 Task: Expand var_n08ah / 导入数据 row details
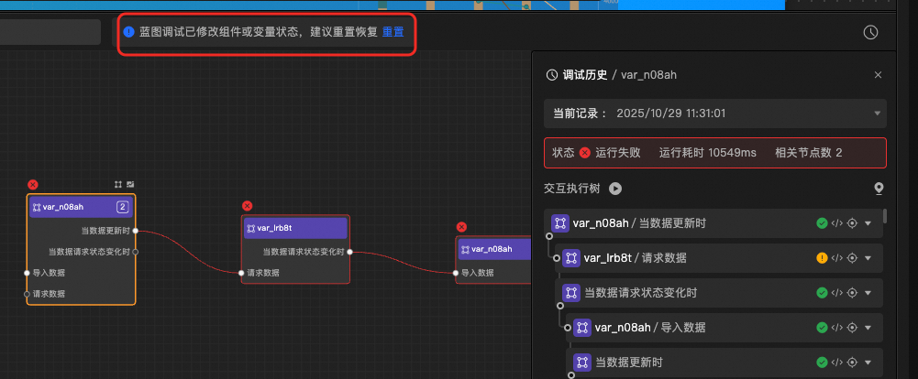pos(868,328)
